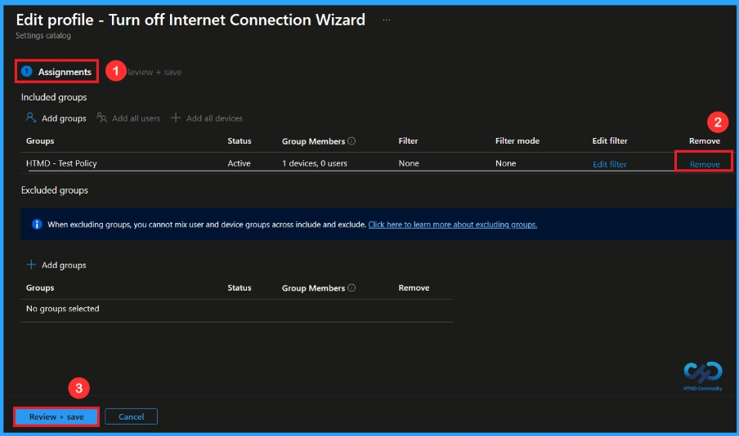Image resolution: width=739 pixels, height=436 pixels.
Task: Click the numbered step icon beside Assignments
Action: tap(27, 71)
